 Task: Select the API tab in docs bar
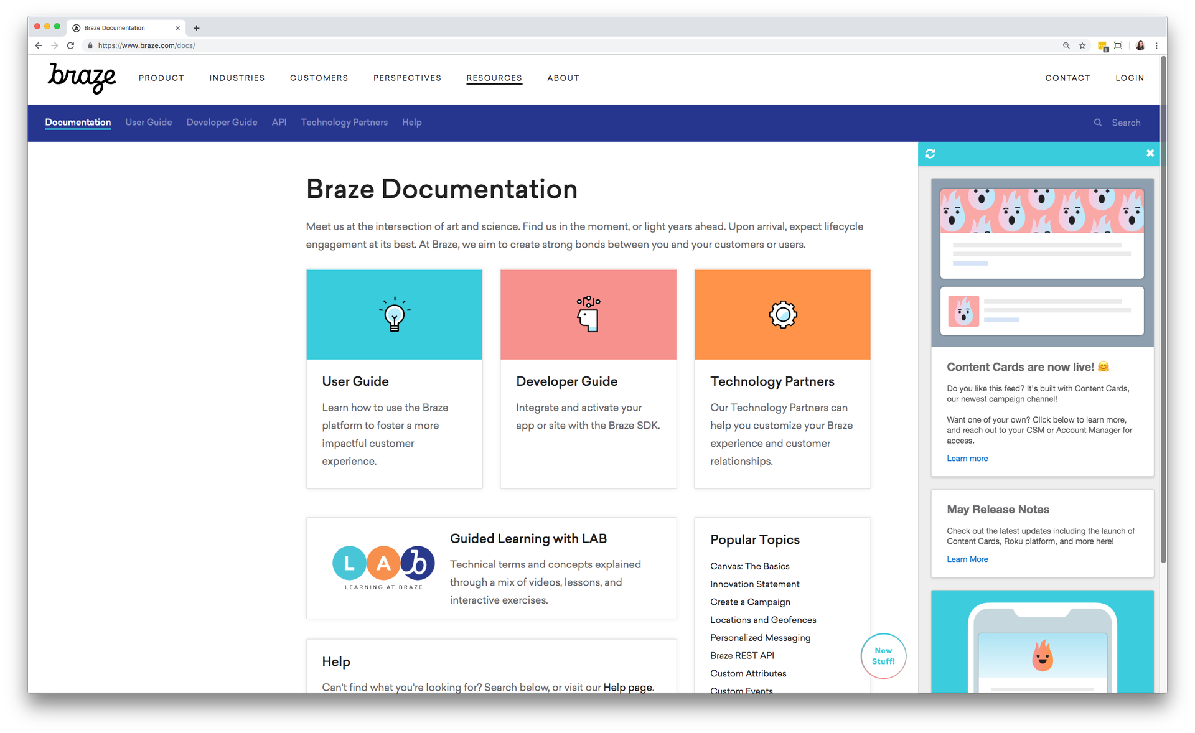point(279,123)
